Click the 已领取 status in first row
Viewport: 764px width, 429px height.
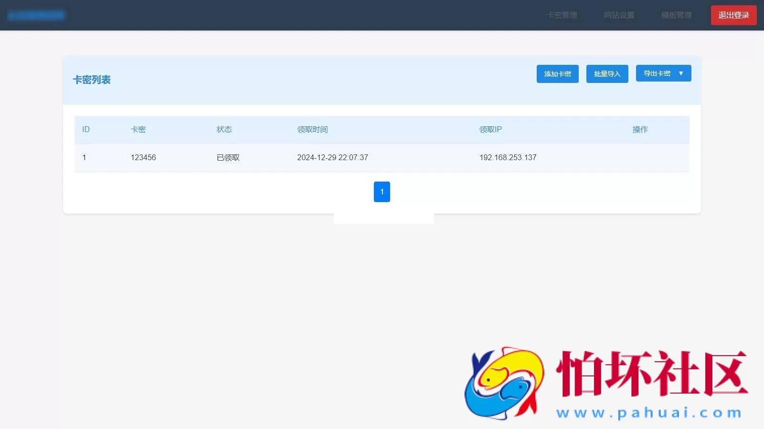pos(228,158)
